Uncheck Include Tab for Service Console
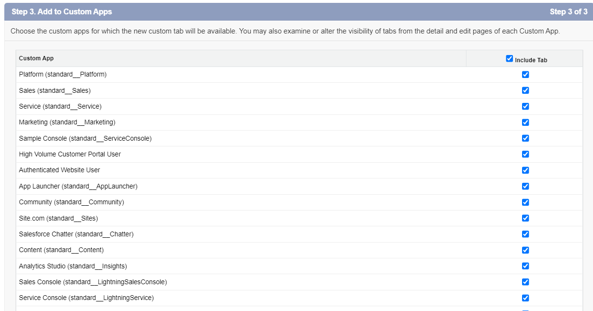This screenshot has height=311, width=593. coord(525,298)
